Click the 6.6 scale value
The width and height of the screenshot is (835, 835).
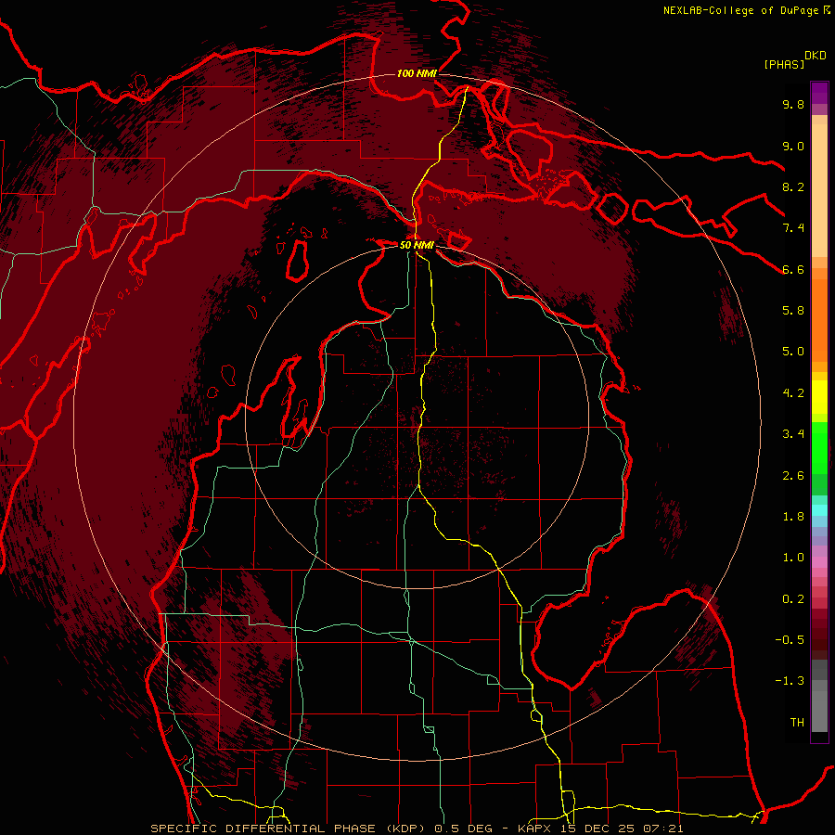click(x=793, y=269)
